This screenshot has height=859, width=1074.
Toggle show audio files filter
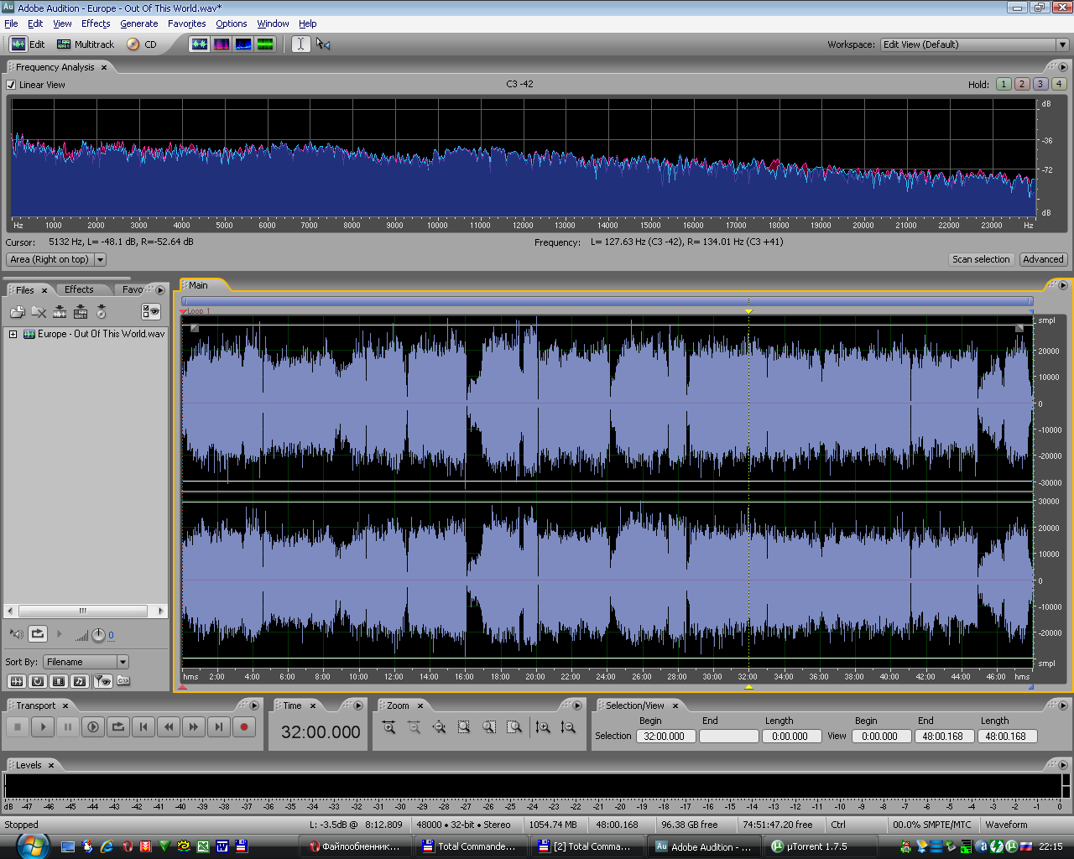tap(16, 681)
